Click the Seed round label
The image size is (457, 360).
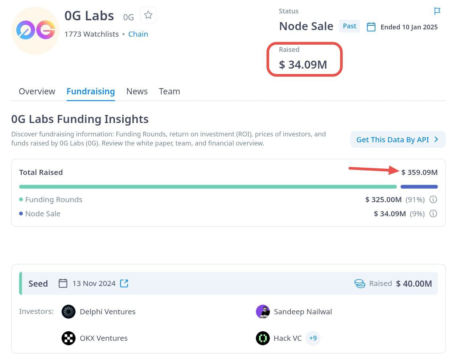(38, 284)
